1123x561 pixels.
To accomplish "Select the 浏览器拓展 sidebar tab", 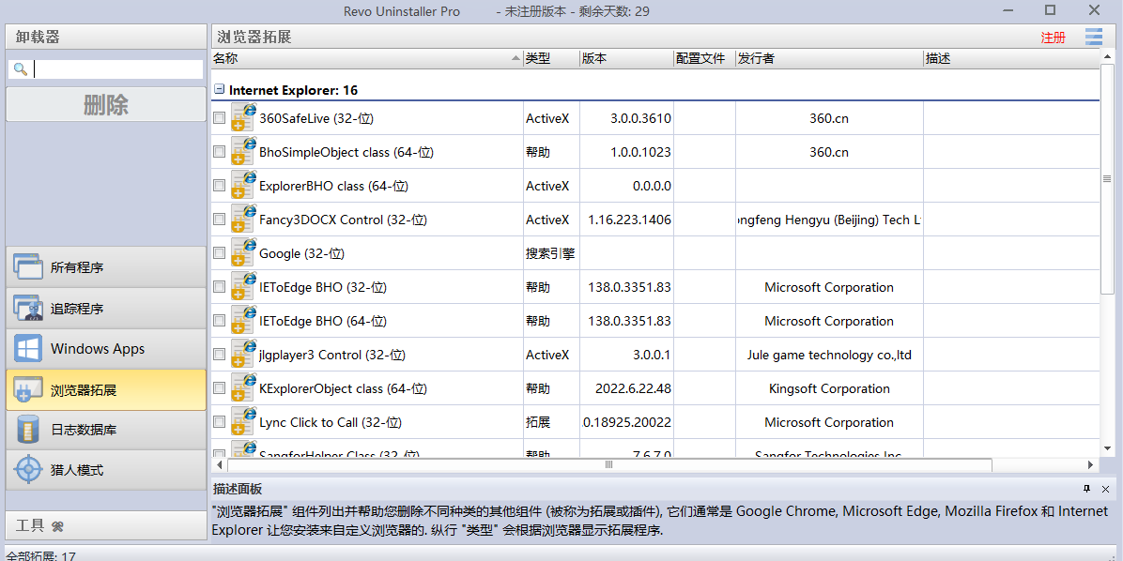I will (x=105, y=389).
